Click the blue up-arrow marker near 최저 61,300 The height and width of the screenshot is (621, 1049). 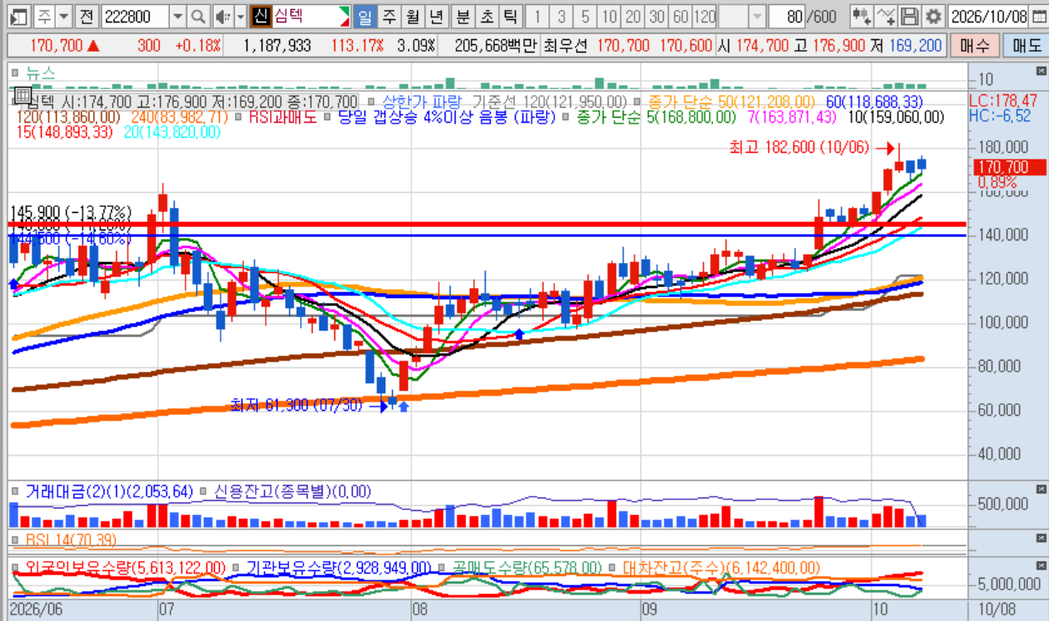point(404,406)
